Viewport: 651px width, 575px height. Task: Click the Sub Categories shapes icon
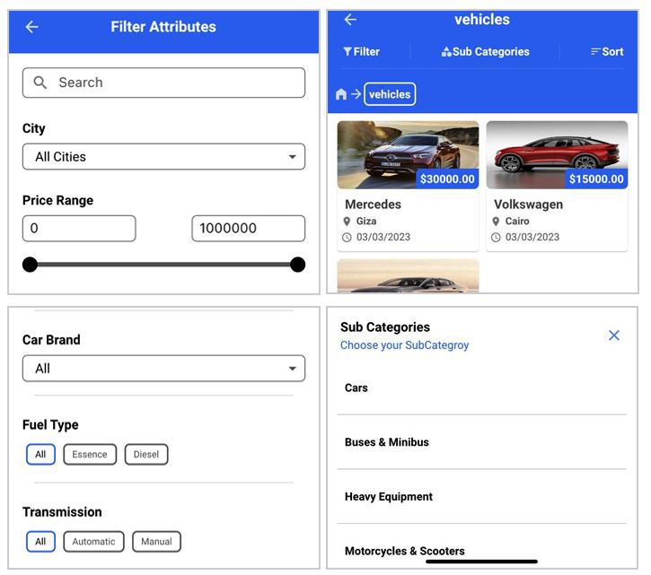[x=446, y=51]
